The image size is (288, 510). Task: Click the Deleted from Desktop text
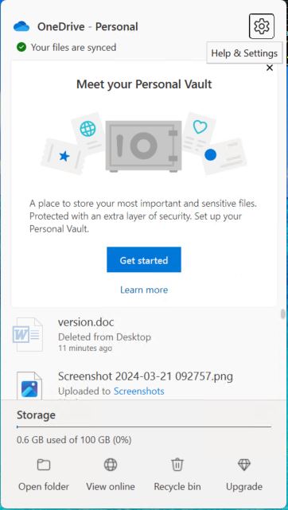point(104,337)
